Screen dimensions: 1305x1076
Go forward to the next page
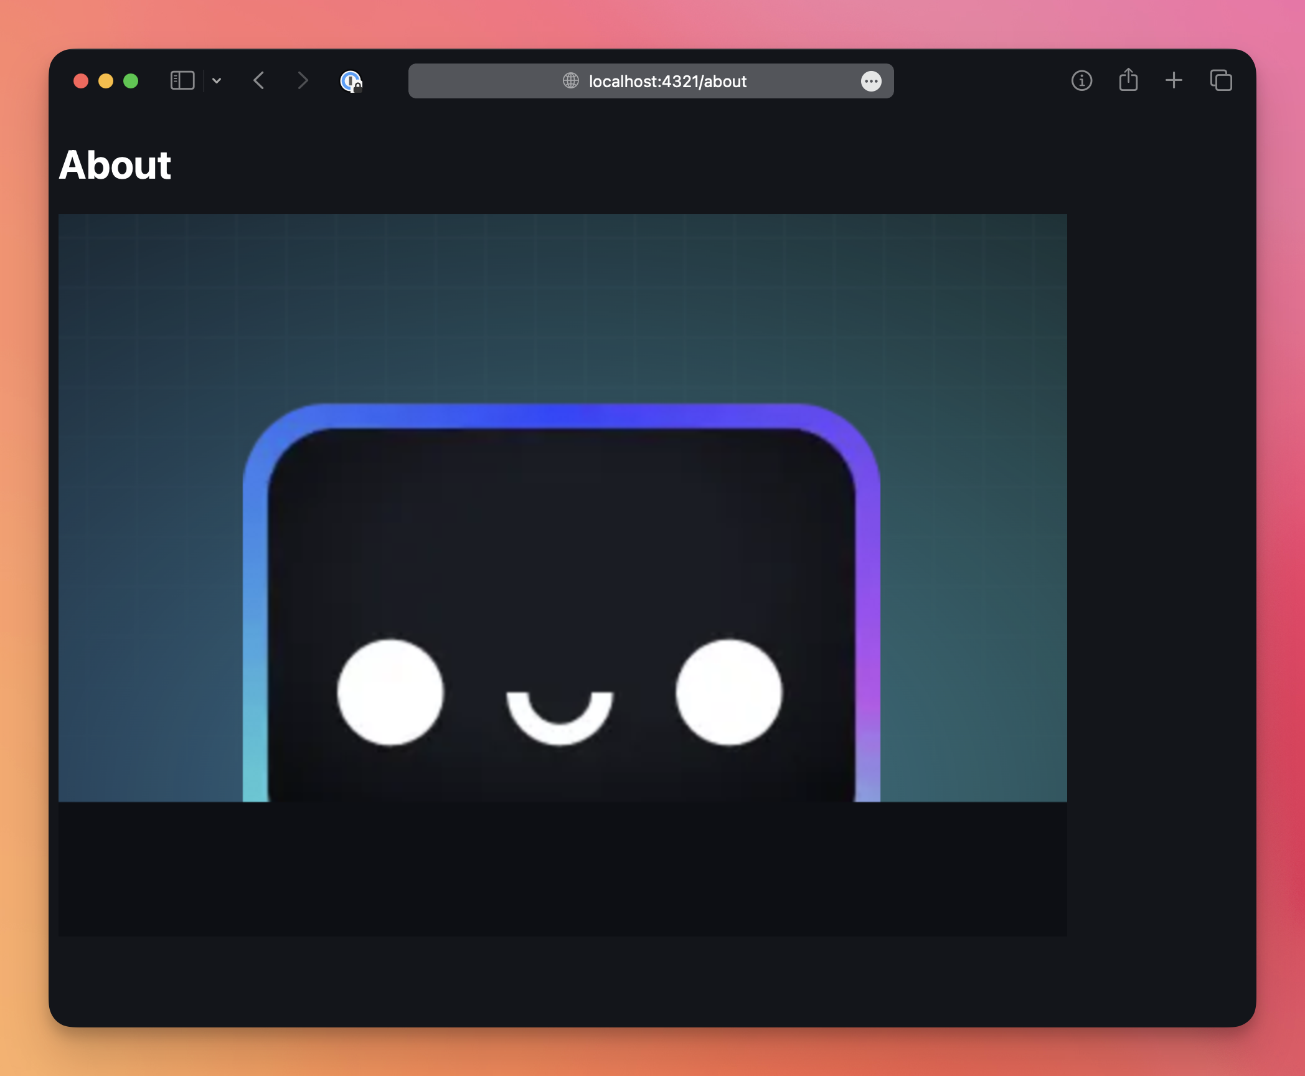(303, 81)
